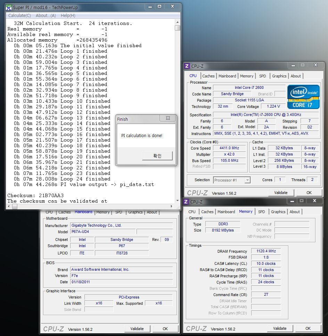Click the Intel Core i7 badge image

click(x=303, y=97)
